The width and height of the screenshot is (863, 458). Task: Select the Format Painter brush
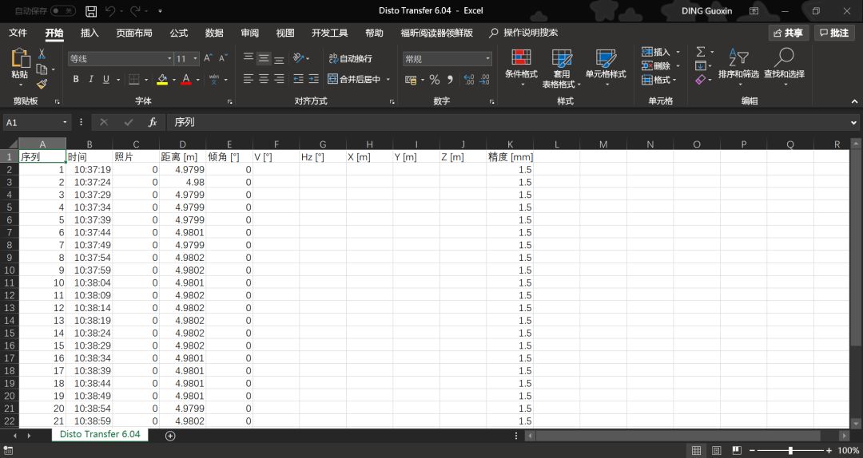[x=42, y=84]
